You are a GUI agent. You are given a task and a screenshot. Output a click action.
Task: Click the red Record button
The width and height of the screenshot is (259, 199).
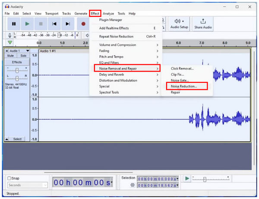point(83,24)
